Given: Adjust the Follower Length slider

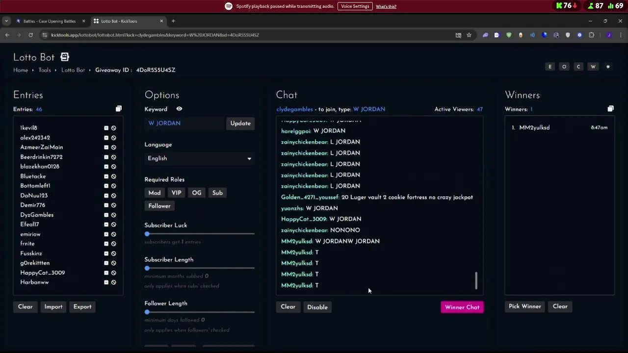Looking at the screenshot, I should click(x=199, y=312).
